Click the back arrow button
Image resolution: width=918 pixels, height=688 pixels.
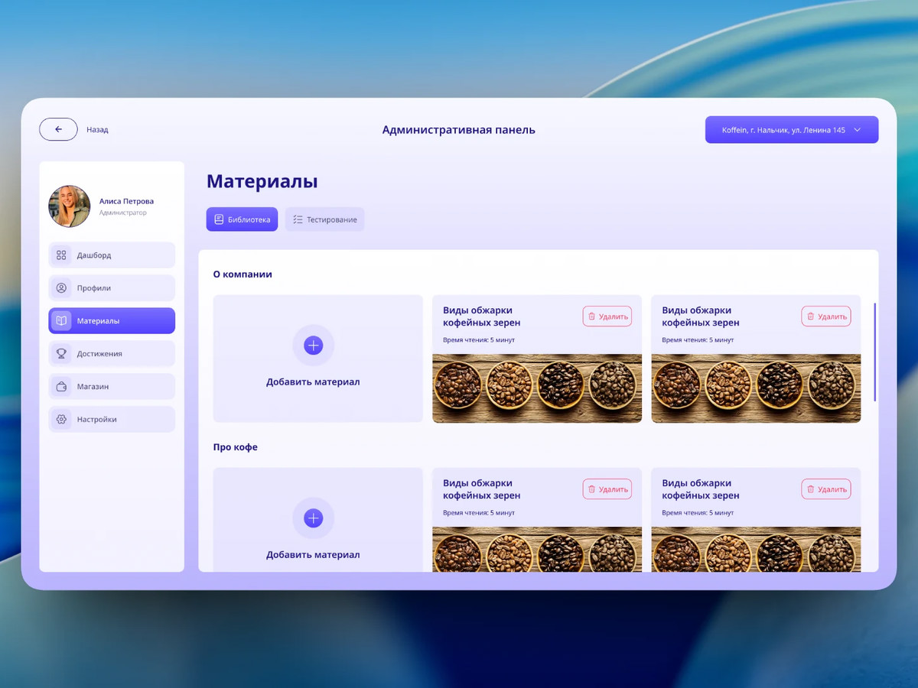[58, 129]
